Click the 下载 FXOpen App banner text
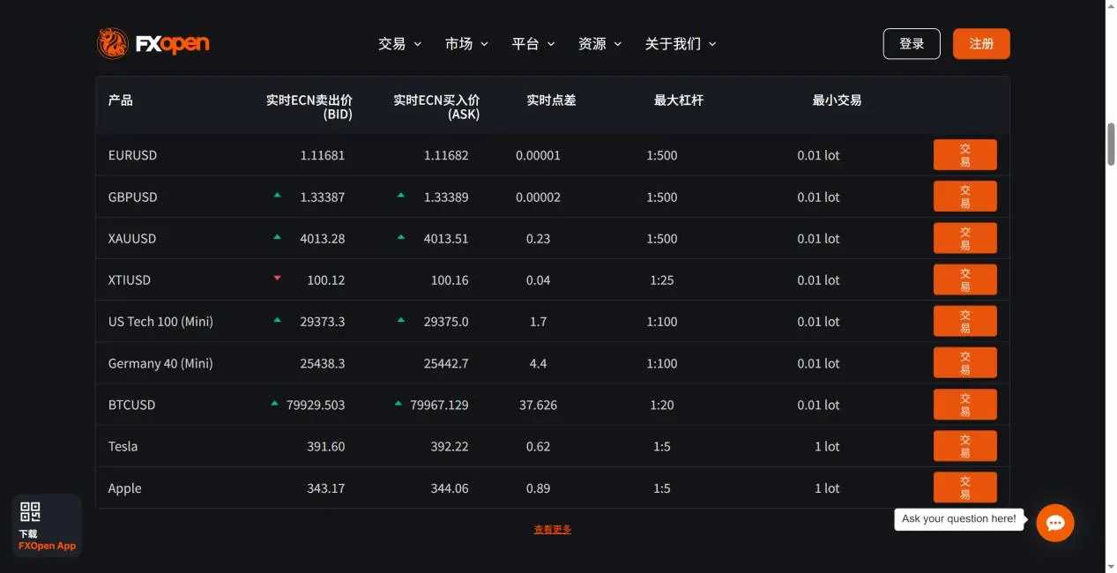 click(x=48, y=540)
